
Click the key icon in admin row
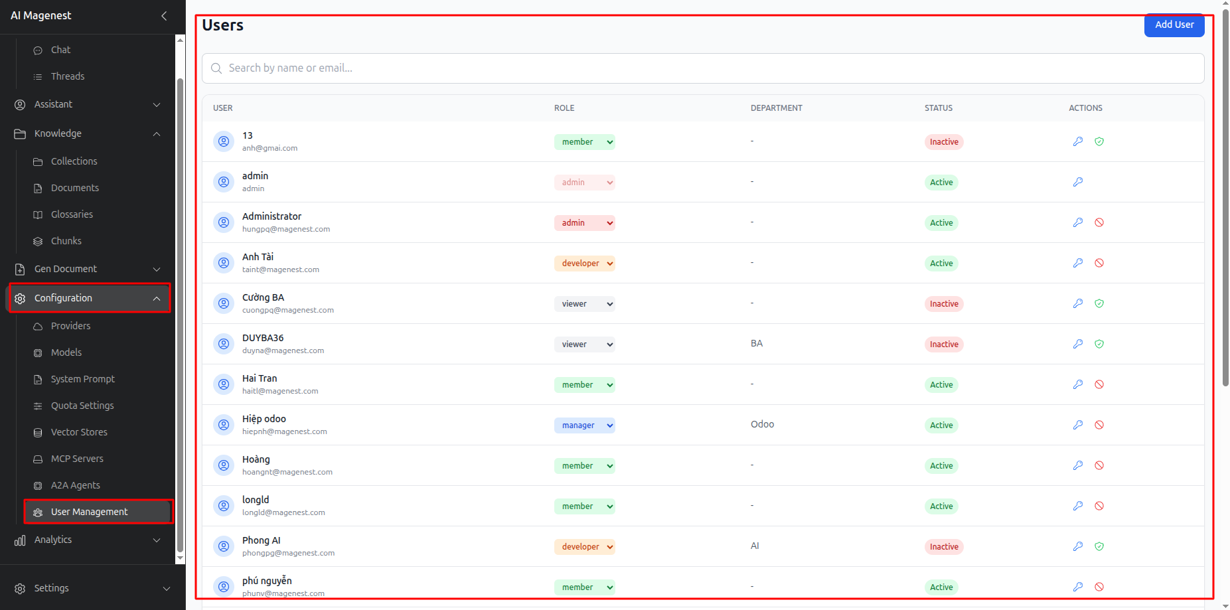click(x=1078, y=182)
